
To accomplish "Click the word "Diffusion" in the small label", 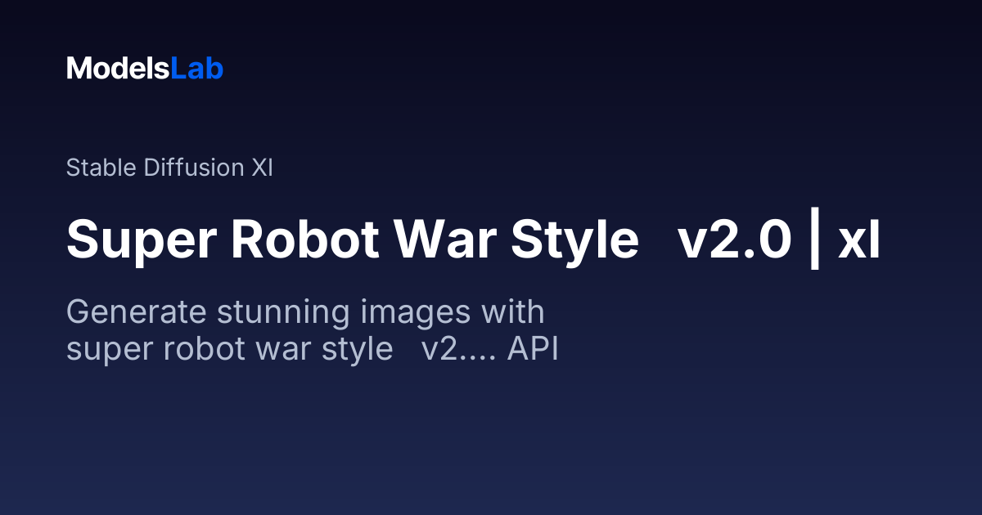I will coord(193,168).
